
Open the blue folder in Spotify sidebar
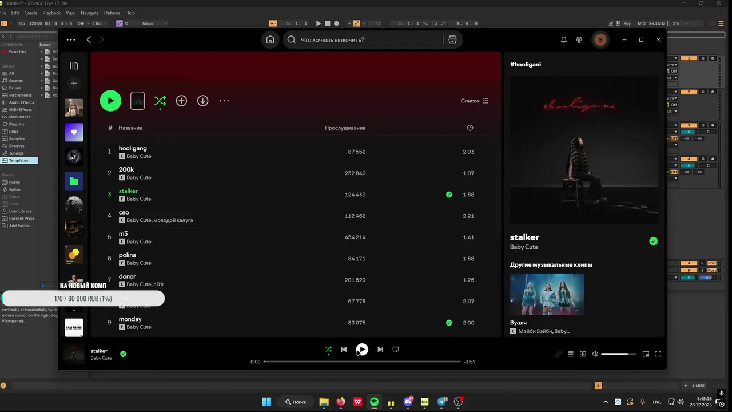pyautogui.click(x=74, y=181)
